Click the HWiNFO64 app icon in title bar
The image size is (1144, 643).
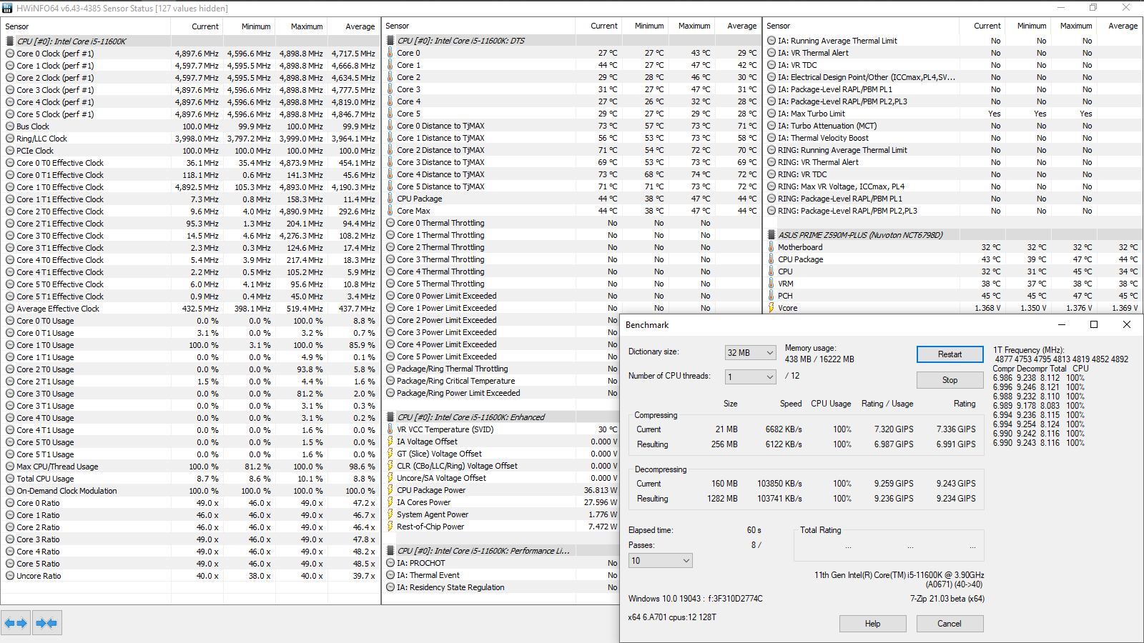pos(8,8)
